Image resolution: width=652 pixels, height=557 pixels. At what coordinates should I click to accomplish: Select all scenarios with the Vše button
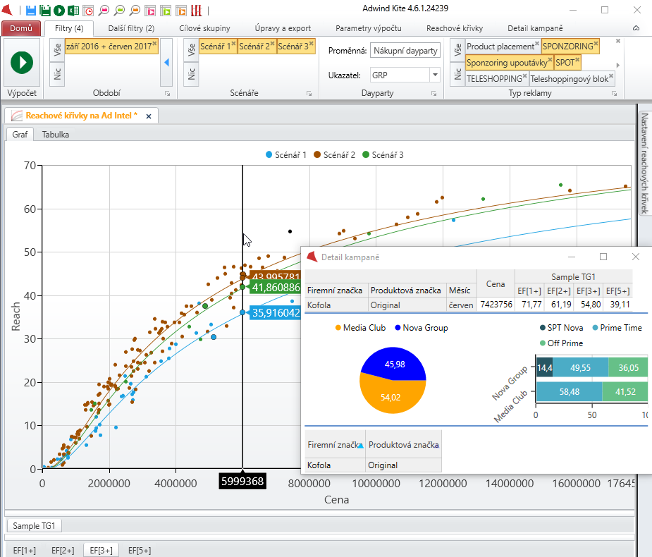tap(190, 49)
